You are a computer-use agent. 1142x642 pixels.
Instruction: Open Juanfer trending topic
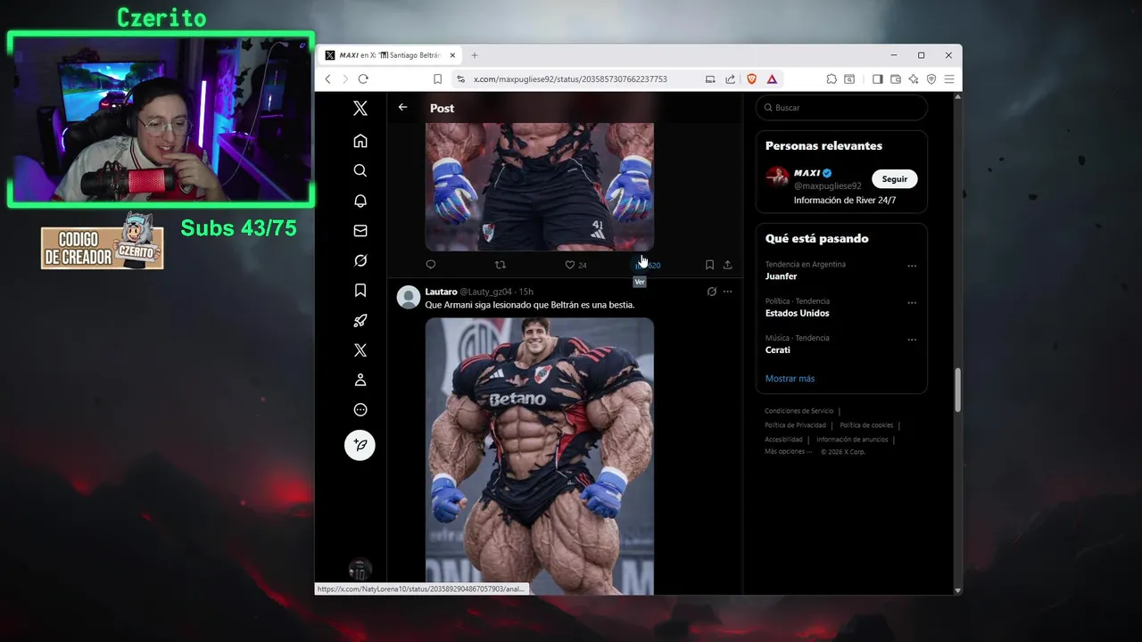[781, 276]
